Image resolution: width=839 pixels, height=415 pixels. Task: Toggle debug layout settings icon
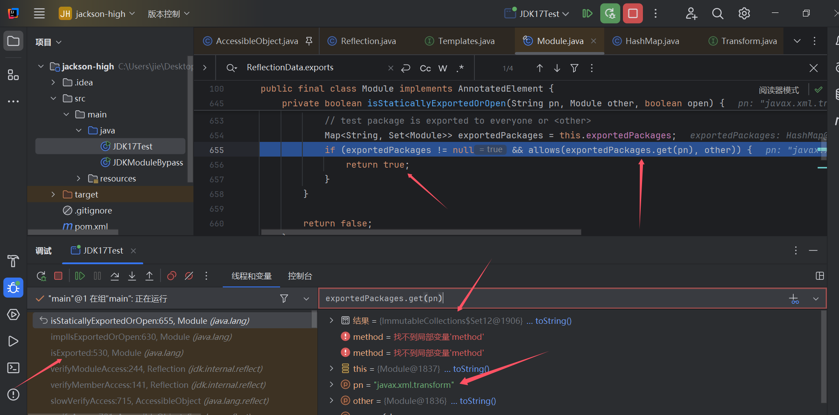pyautogui.click(x=820, y=276)
